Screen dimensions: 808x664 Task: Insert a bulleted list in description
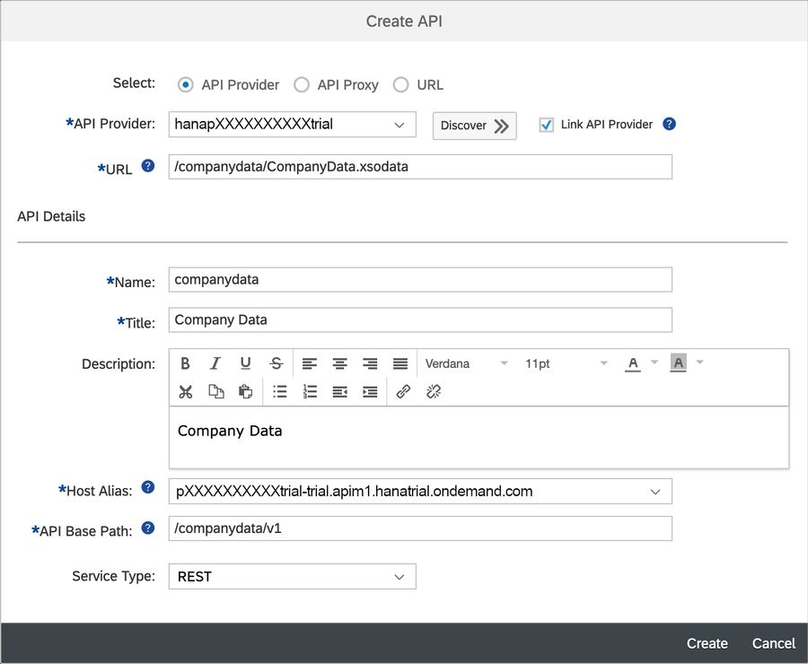click(x=279, y=391)
